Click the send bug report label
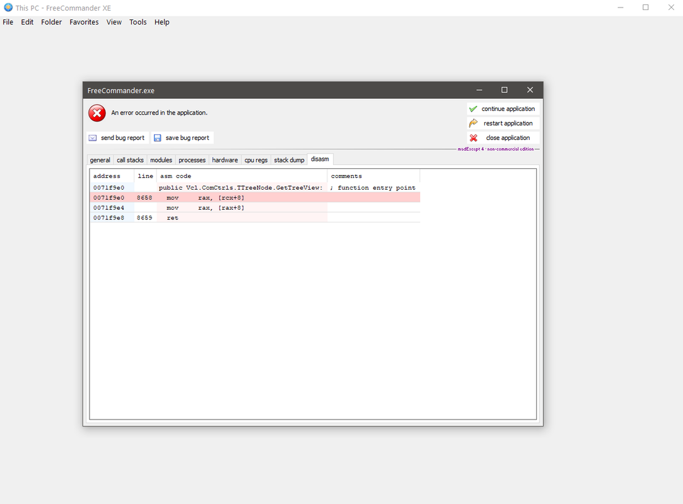Image resolution: width=683 pixels, height=504 pixels. coord(122,138)
